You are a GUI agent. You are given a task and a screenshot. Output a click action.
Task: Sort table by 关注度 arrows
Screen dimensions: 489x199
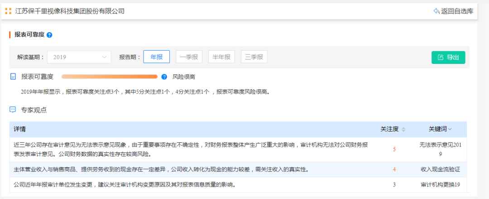click(x=403, y=129)
